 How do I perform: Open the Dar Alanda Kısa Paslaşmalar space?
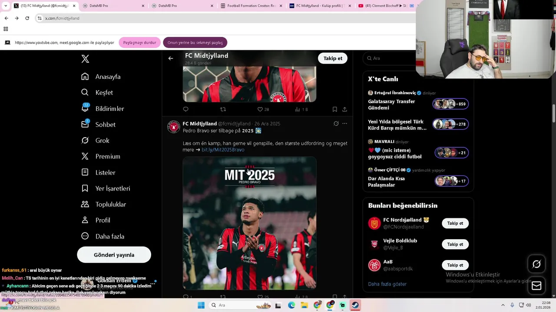tap(386, 182)
